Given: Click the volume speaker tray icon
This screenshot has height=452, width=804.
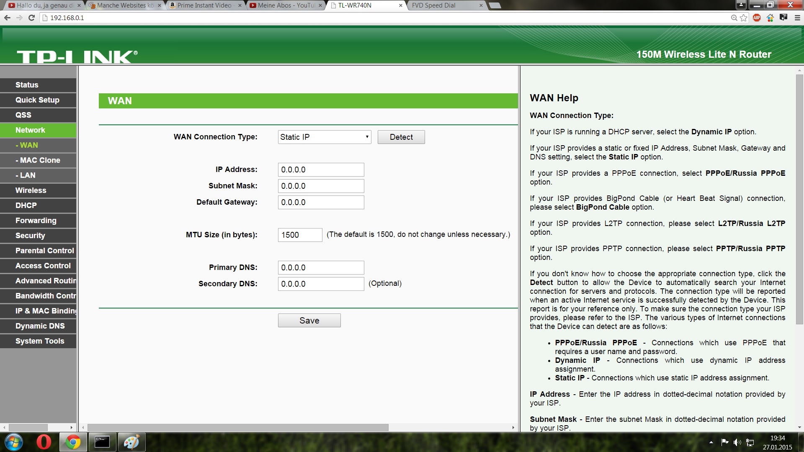Looking at the screenshot, I should (737, 442).
